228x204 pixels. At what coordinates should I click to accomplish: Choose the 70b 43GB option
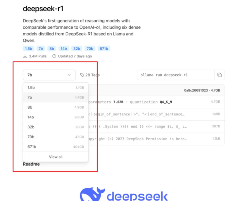click(x=56, y=137)
